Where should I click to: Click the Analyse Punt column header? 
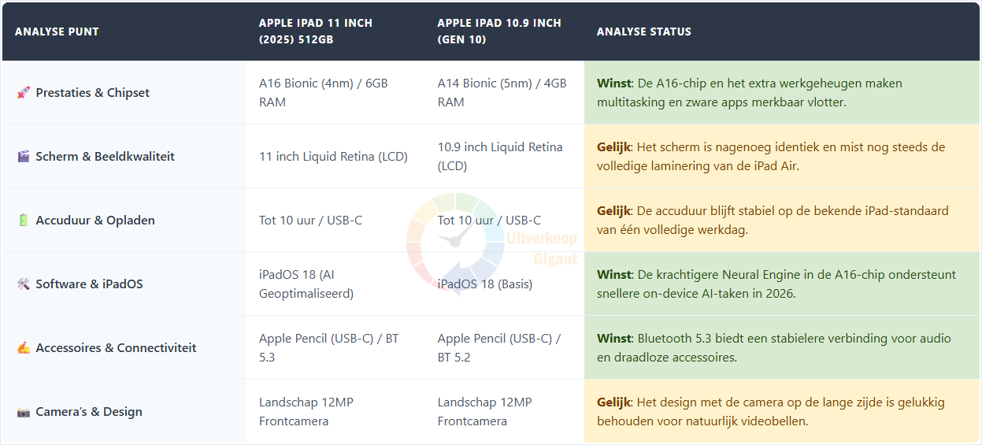coord(57,32)
